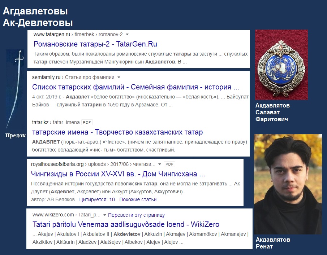Open the Tatari päritolu Venemaa aadlisuguvõsade loend result
Viewport: 327px width, 255px height.
pyautogui.click(x=126, y=224)
